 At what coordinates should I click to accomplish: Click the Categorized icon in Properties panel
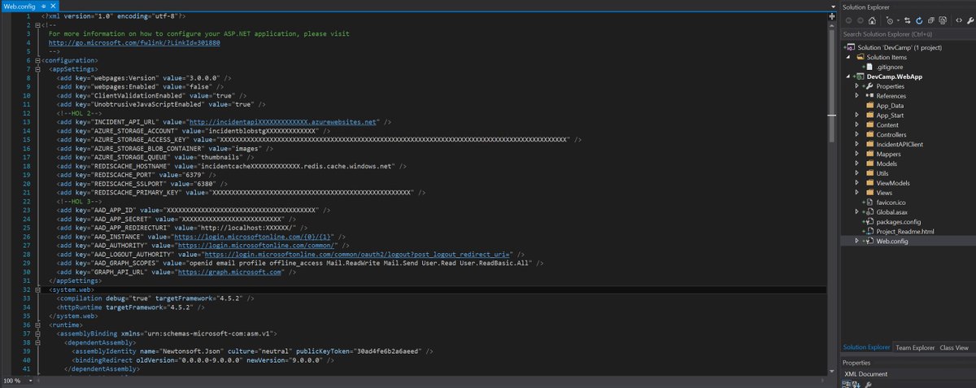point(848,384)
